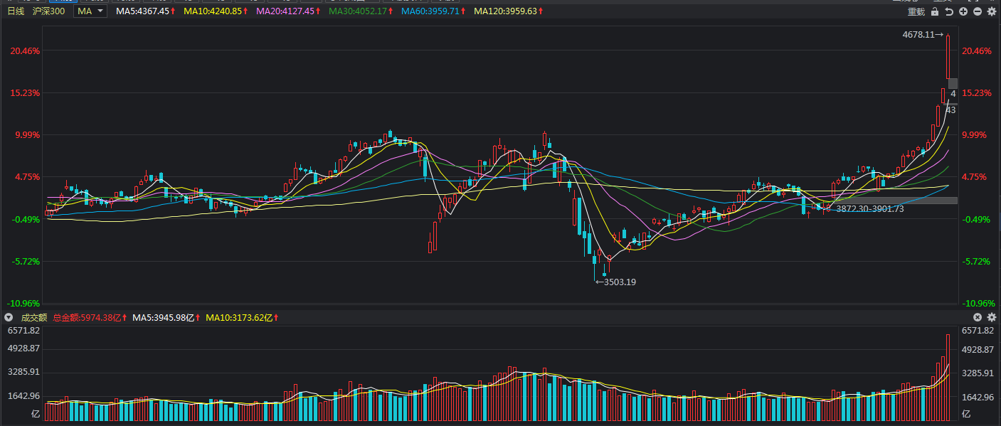Expand the 成交额 panel dropdown arrow
1001x426 pixels.
[x=9, y=317]
